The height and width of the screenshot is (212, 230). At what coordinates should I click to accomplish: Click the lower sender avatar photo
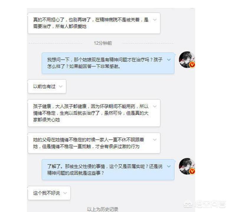click(187, 166)
